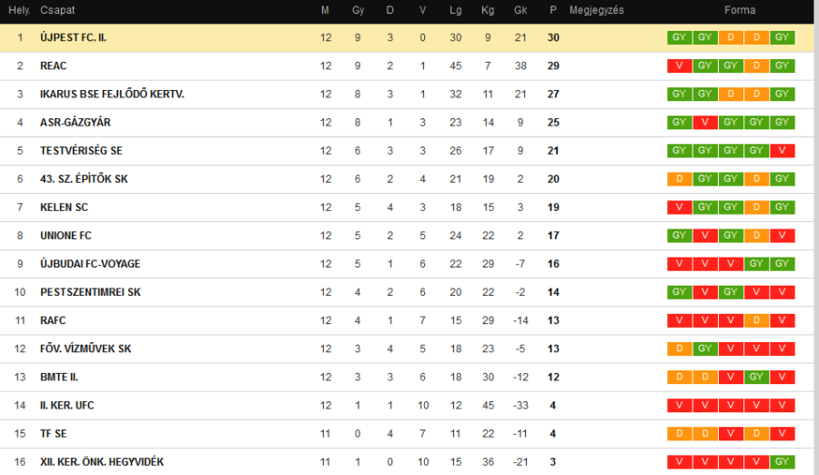Viewport: 819px width, 475px height.
Task: Click the red V badge in TESTVÉRISÉG SE's form
Action: [x=782, y=150]
